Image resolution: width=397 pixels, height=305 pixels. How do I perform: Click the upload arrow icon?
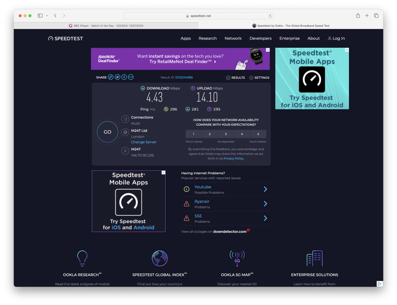pyautogui.click(x=193, y=88)
